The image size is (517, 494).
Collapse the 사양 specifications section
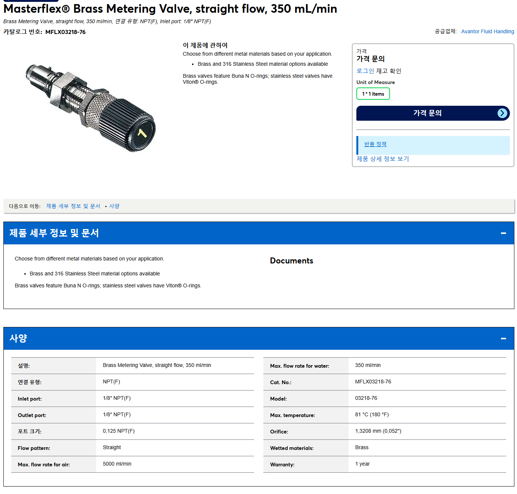click(503, 339)
